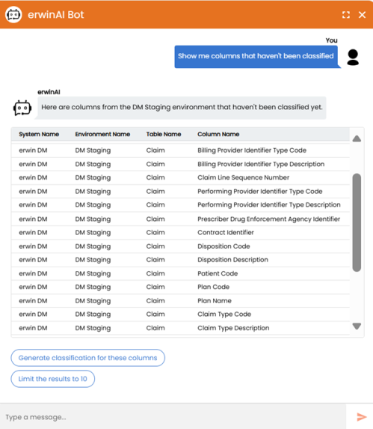
Task: Click the Table Name column header
Action: point(164,134)
